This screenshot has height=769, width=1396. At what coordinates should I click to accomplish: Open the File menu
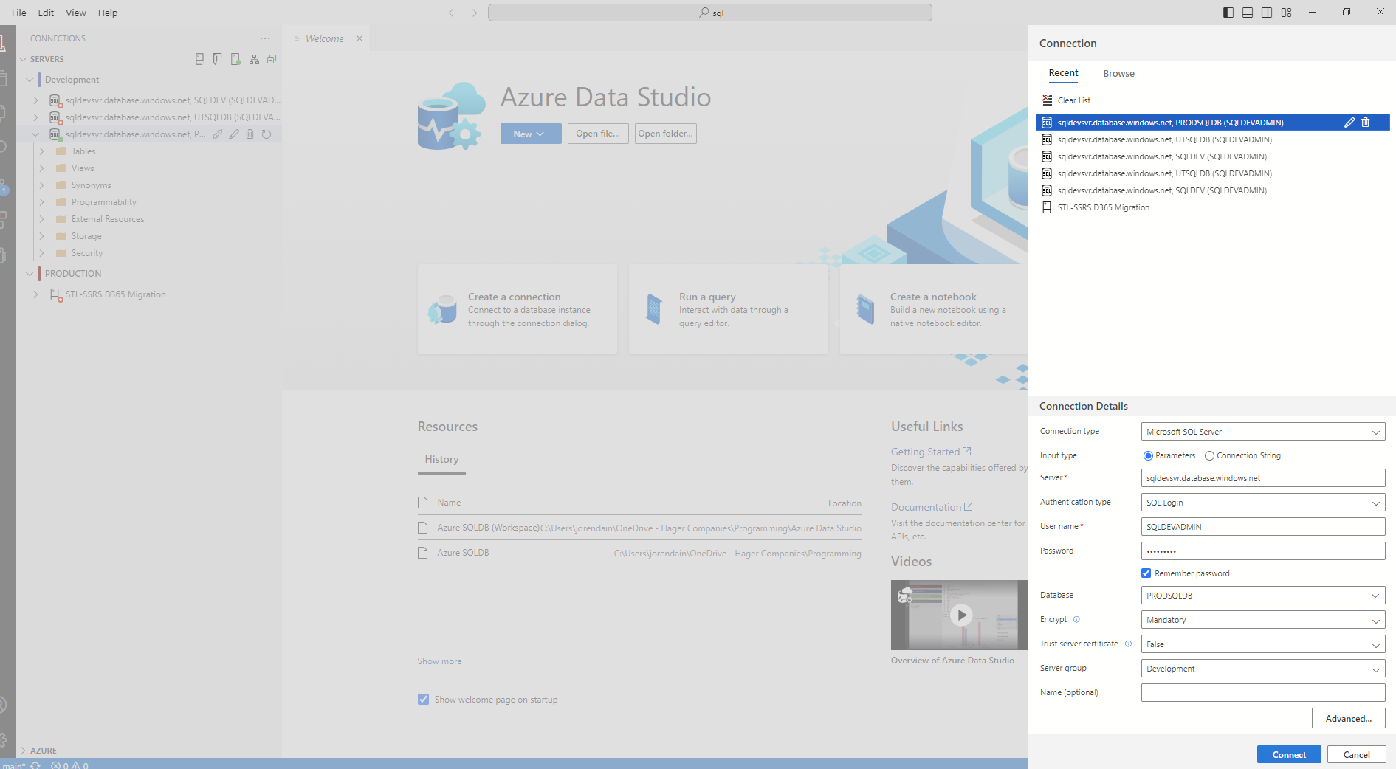tap(19, 13)
